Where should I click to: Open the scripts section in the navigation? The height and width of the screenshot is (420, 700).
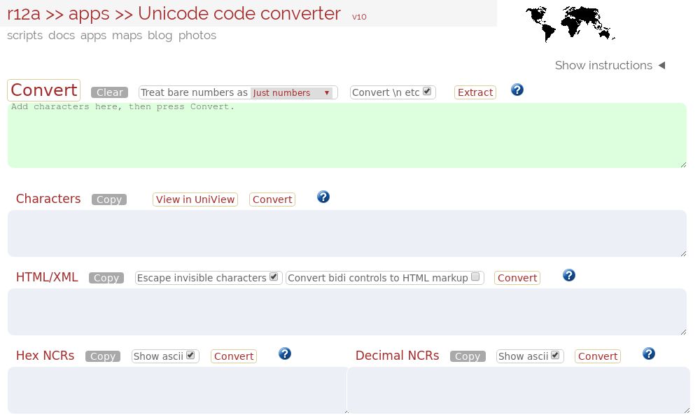pos(24,35)
